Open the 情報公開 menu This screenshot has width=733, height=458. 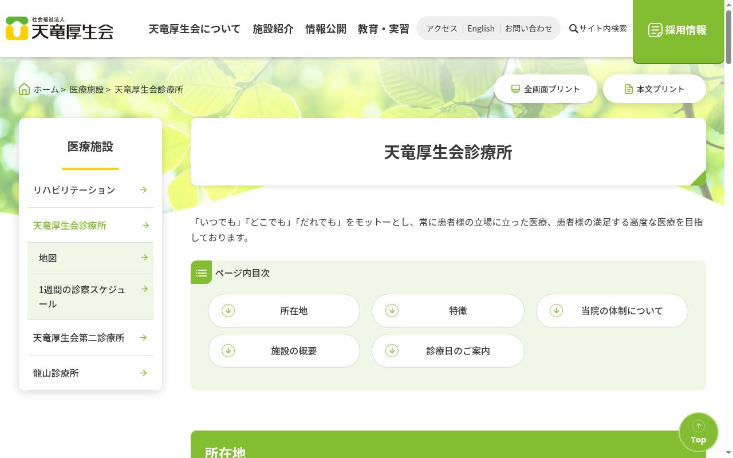click(x=326, y=29)
